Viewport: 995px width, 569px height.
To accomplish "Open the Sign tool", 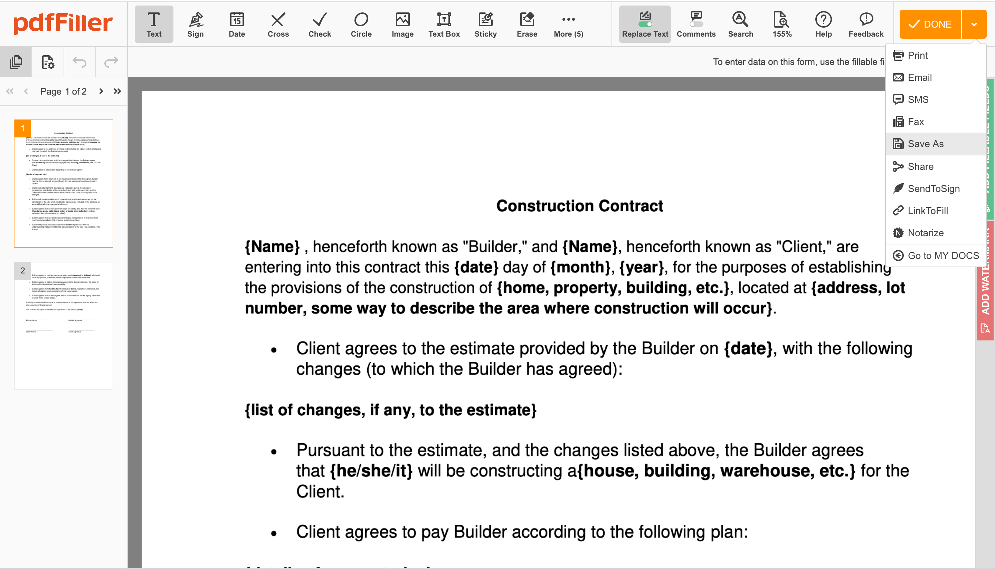I will tap(196, 24).
